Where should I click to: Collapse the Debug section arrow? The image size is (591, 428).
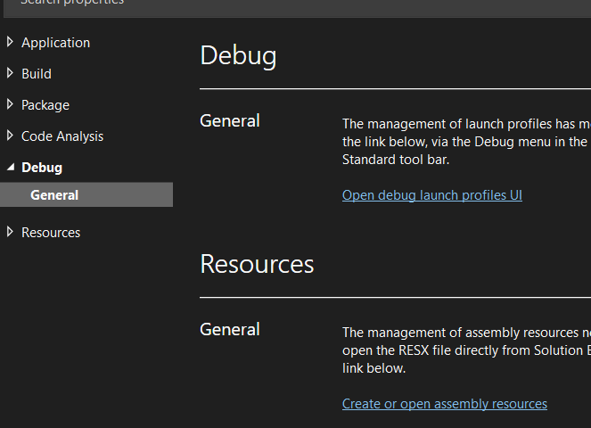(x=11, y=167)
